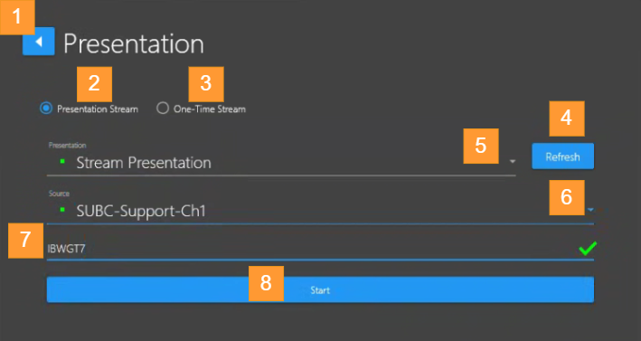
Task: Click the orange callout marker numbered 3
Action: (x=206, y=84)
